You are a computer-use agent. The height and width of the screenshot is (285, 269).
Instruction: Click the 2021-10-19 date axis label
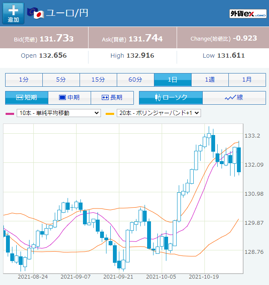(204, 277)
